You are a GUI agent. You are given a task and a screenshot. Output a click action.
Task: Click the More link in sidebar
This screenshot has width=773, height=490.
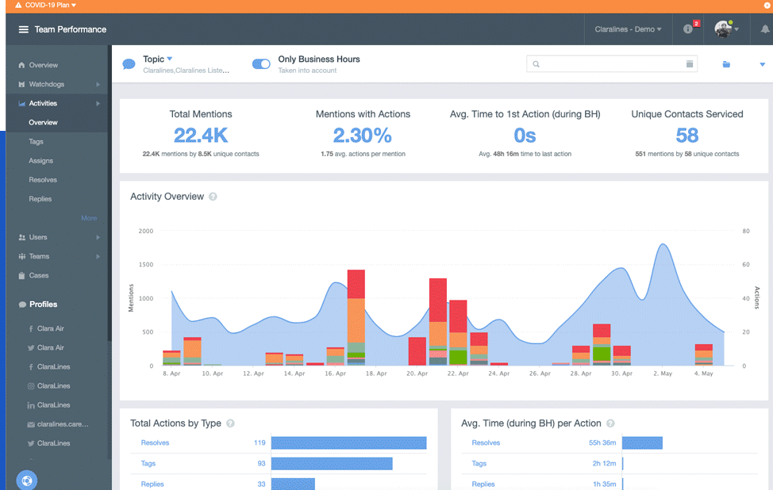(89, 218)
